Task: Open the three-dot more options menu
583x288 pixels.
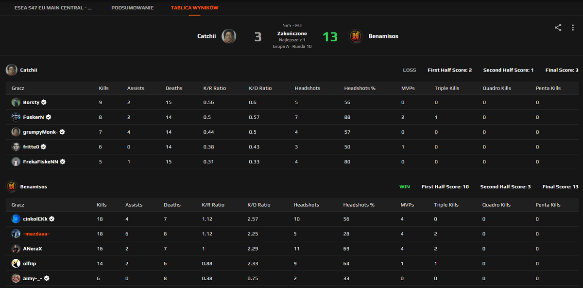Action: point(573,28)
